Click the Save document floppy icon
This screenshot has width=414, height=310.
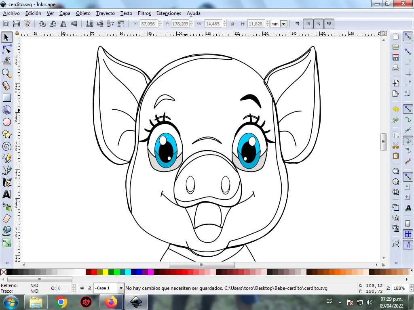(395, 57)
